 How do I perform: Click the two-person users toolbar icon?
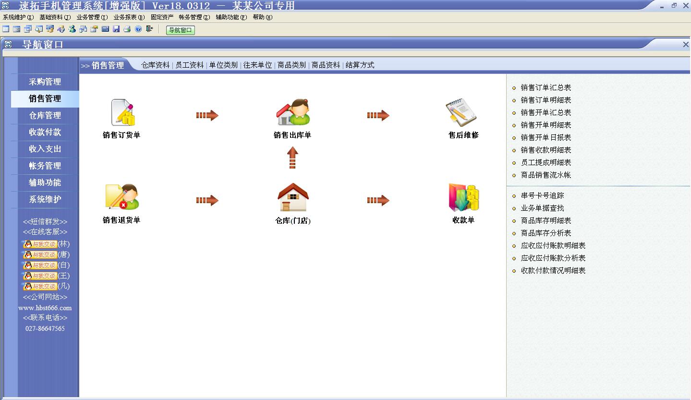(x=72, y=29)
